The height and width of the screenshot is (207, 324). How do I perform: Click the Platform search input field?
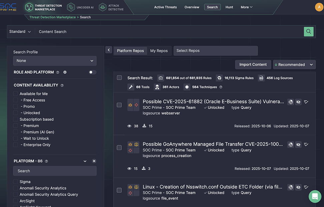point(55,171)
